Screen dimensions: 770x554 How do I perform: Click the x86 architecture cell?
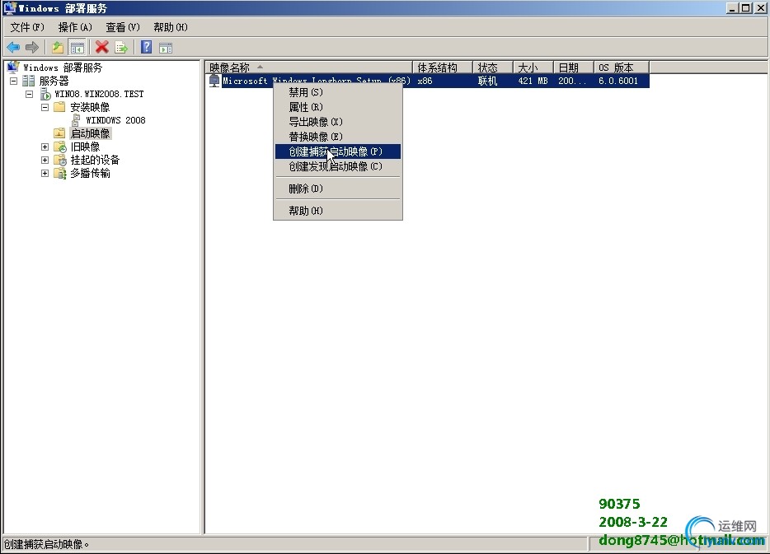(x=425, y=81)
